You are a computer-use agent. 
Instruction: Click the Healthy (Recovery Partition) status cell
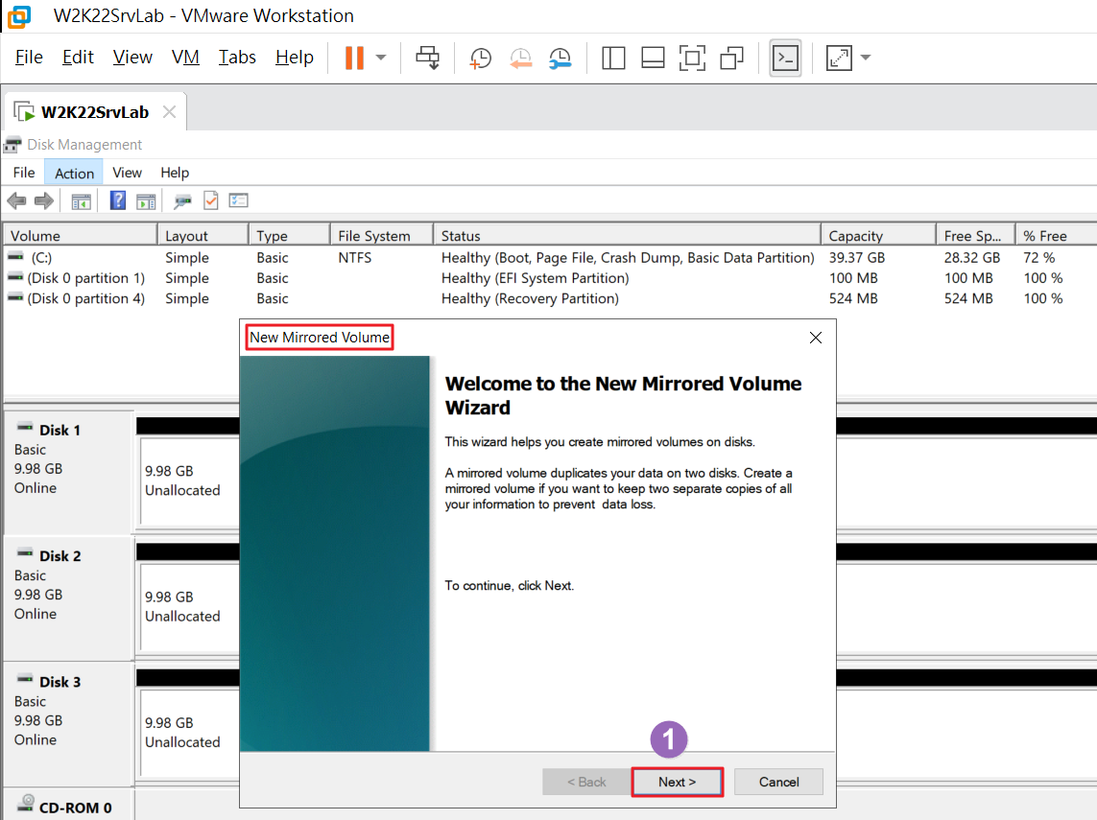tap(530, 298)
